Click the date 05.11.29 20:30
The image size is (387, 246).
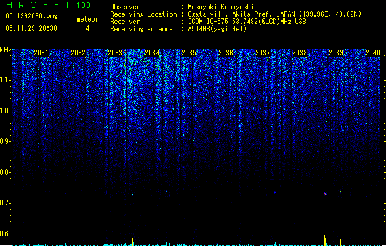(x=31, y=28)
